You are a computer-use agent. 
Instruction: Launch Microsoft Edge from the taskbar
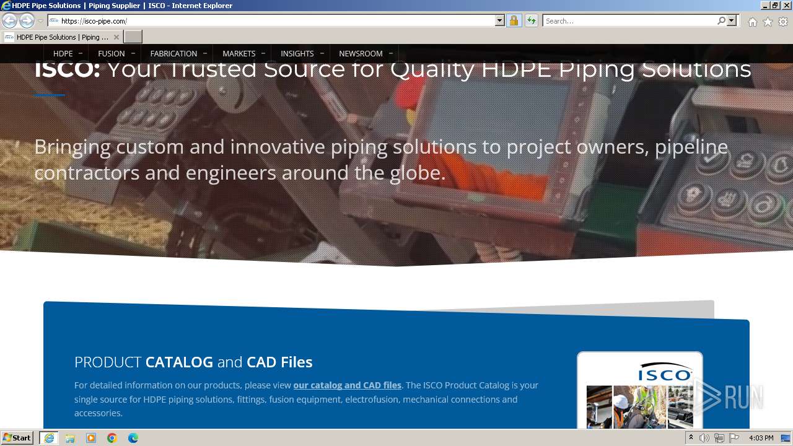point(133,438)
